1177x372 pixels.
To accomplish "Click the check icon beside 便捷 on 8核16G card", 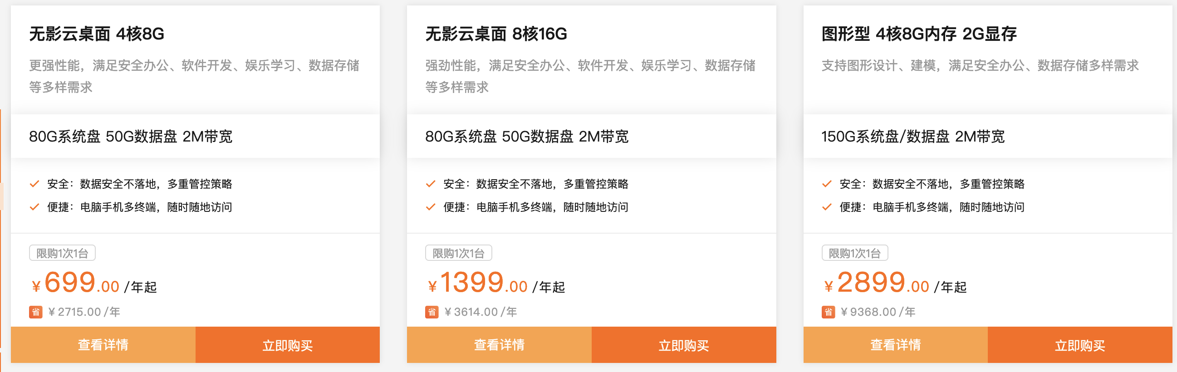I will [430, 207].
